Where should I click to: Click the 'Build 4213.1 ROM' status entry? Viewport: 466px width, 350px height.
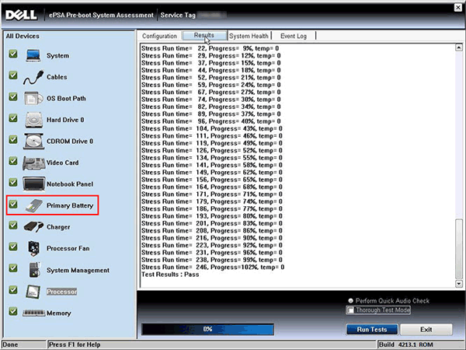tap(405, 345)
